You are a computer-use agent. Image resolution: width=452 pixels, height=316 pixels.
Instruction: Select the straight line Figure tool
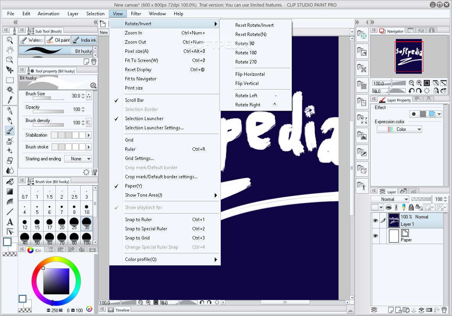tap(10, 212)
